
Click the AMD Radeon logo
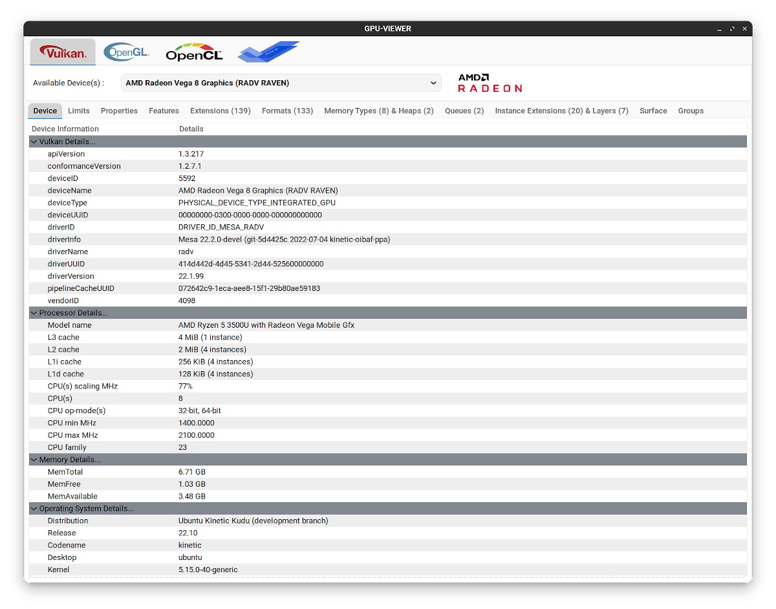490,83
